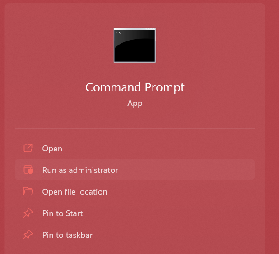Click the highlighted Run as administrator row

pyautogui.click(x=135, y=170)
